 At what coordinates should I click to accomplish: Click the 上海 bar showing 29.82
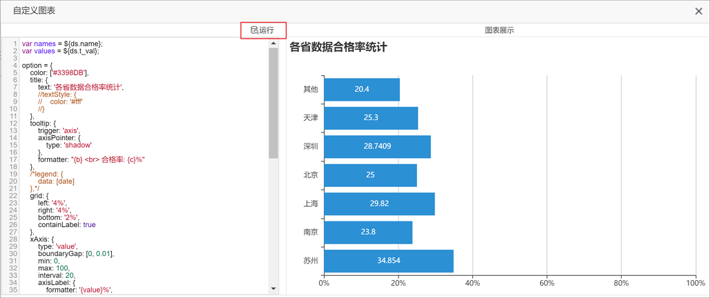[379, 203]
